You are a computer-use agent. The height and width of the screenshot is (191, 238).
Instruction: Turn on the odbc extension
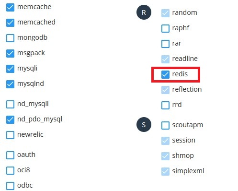pos(10,186)
